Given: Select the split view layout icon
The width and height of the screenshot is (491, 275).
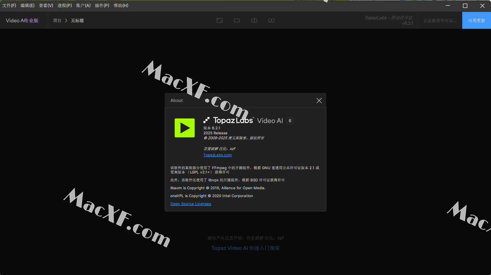Looking at the screenshot, I should coord(254,20).
